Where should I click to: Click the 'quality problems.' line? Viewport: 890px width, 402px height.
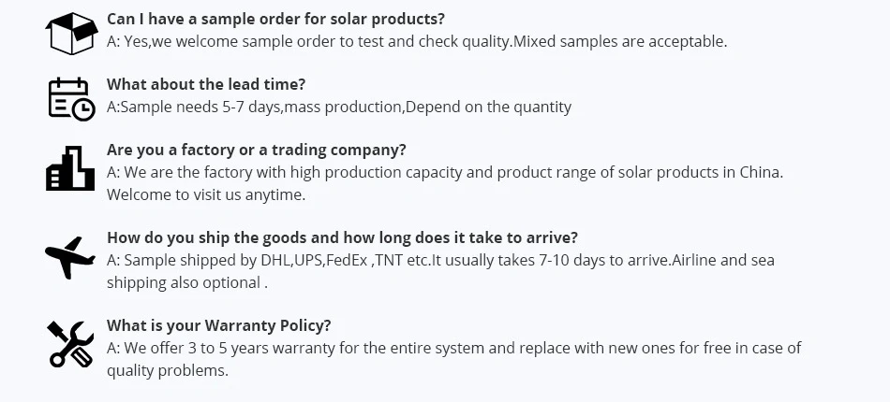(168, 370)
